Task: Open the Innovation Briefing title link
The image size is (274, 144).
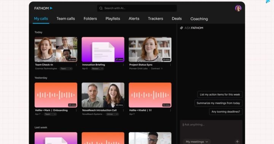Action: 94,65
